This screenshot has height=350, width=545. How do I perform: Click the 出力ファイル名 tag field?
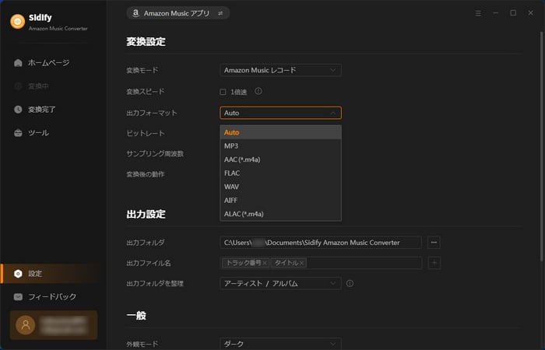(321, 263)
